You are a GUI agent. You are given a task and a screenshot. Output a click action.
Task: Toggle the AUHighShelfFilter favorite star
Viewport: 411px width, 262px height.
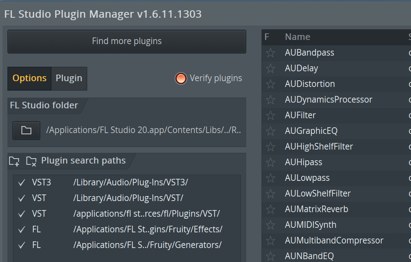pos(271,147)
